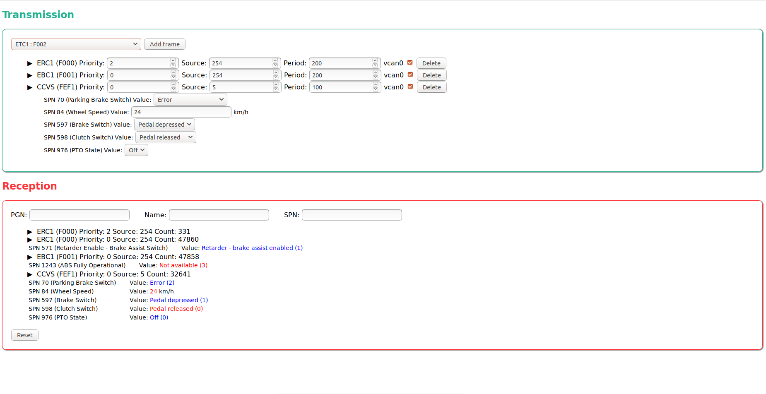Open the SPN 597 Brake Switch dropdown
This screenshot has width=766, height=394.
pyautogui.click(x=164, y=125)
